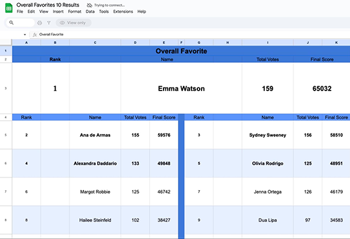Open the View menu

tap(43, 11)
